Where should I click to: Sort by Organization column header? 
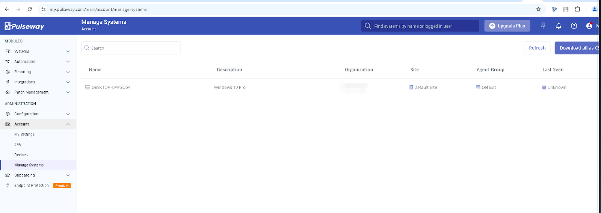[x=359, y=69]
